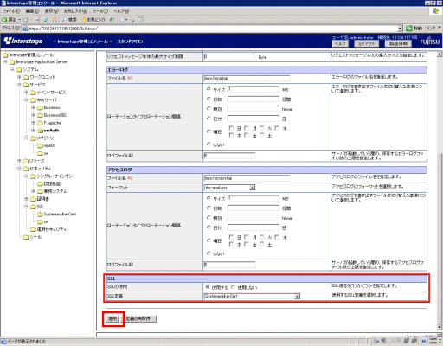Screen dimensions: 443x346
Task: Click the button right of 適用
Action: click(x=139, y=318)
